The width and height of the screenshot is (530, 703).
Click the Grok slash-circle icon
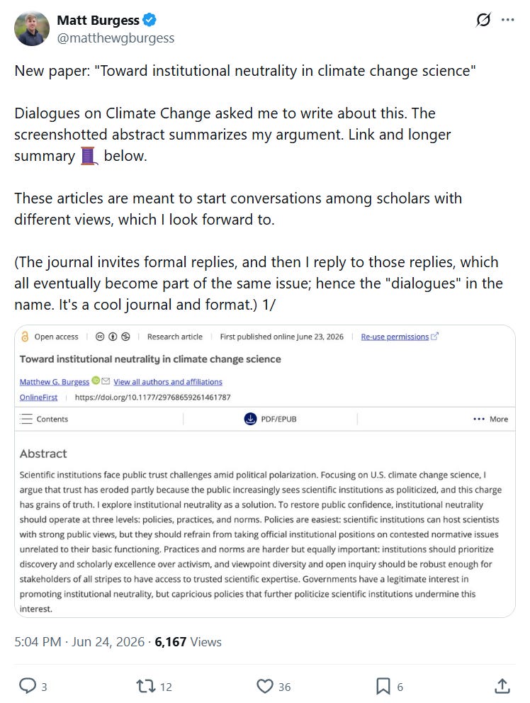[483, 20]
